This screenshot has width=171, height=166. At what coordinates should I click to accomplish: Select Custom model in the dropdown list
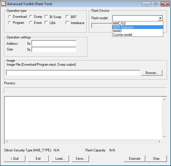pos(138,35)
